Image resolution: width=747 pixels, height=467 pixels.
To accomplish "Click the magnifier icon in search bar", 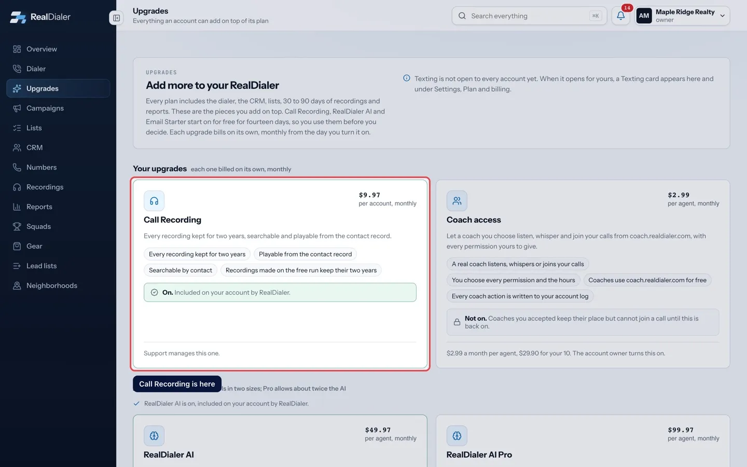I will point(462,16).
